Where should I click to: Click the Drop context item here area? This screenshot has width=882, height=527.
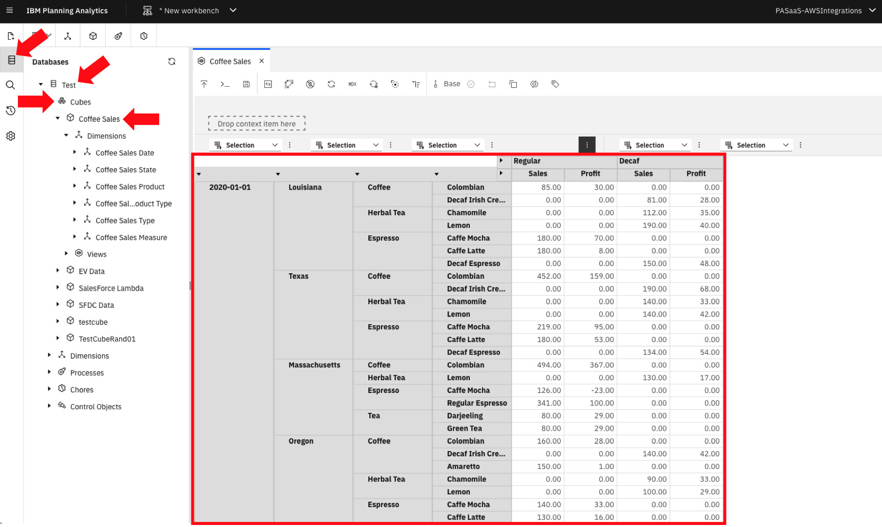257,124
